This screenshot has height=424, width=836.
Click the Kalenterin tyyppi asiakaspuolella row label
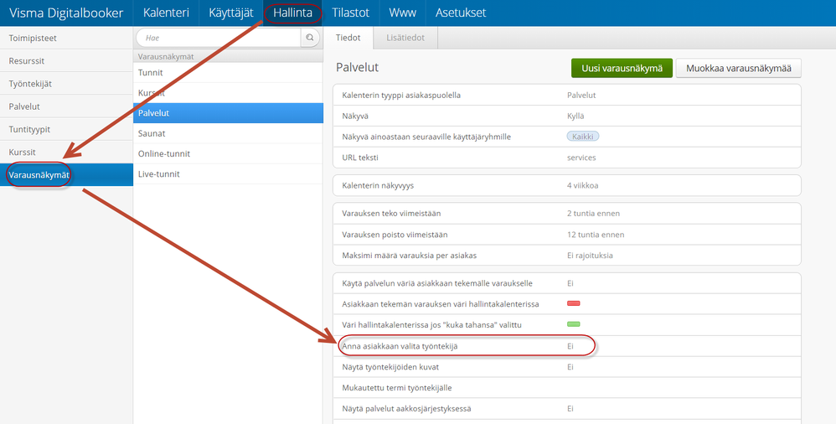point(401,96)
